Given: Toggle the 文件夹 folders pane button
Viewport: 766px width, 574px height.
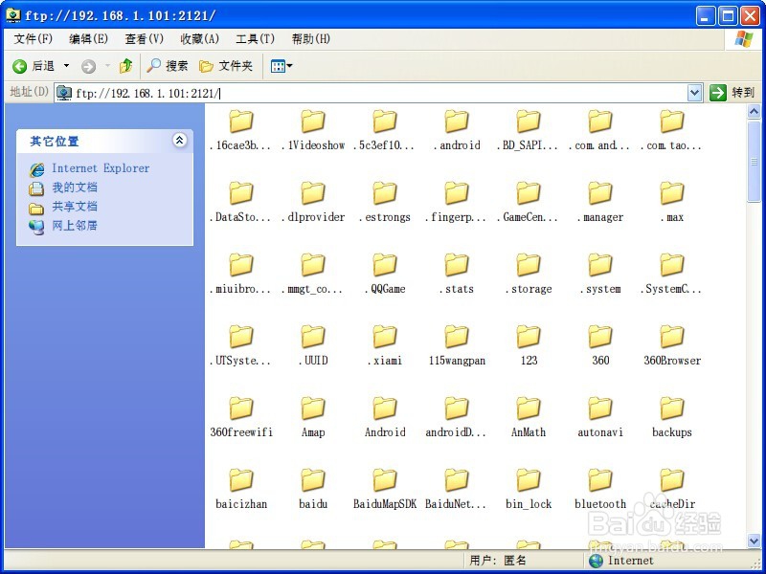Looking at the screenshot, I should (226, 65).
